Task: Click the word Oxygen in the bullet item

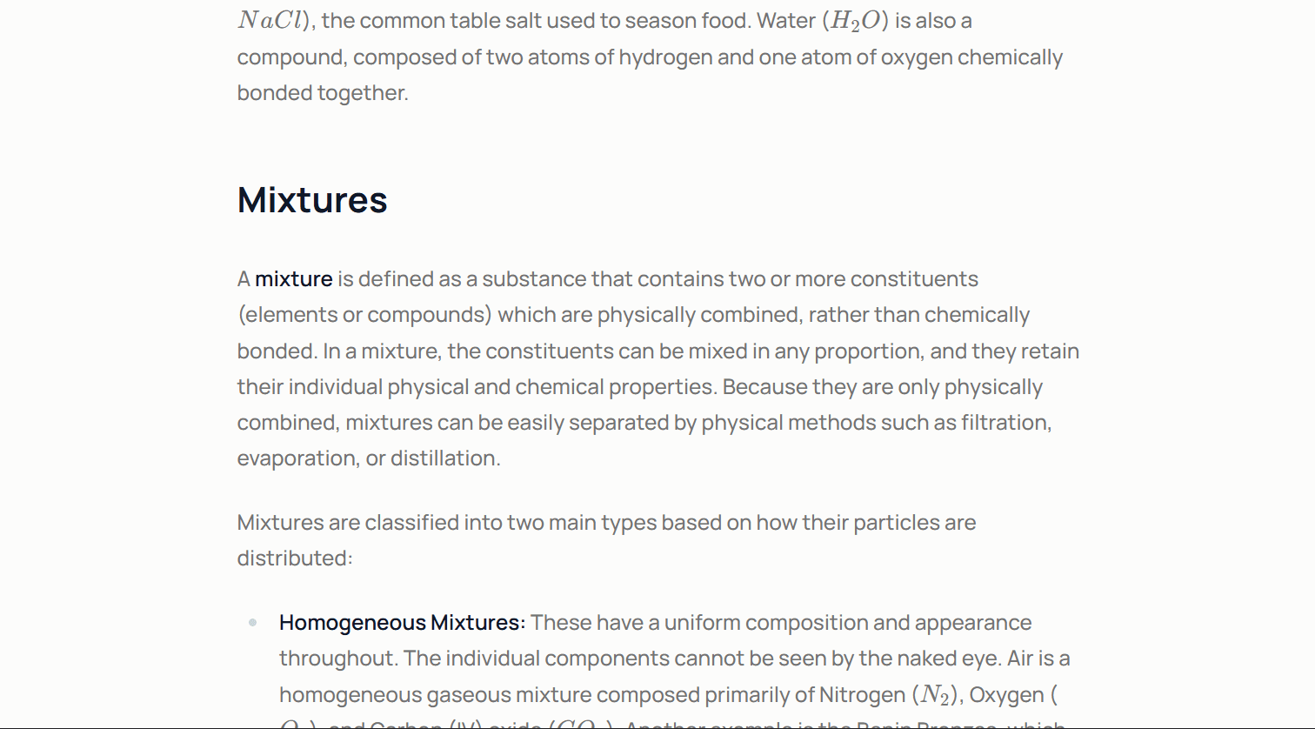Action: point(1006,696)
